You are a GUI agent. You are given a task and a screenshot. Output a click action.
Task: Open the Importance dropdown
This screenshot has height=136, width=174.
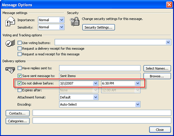point(61,20)
